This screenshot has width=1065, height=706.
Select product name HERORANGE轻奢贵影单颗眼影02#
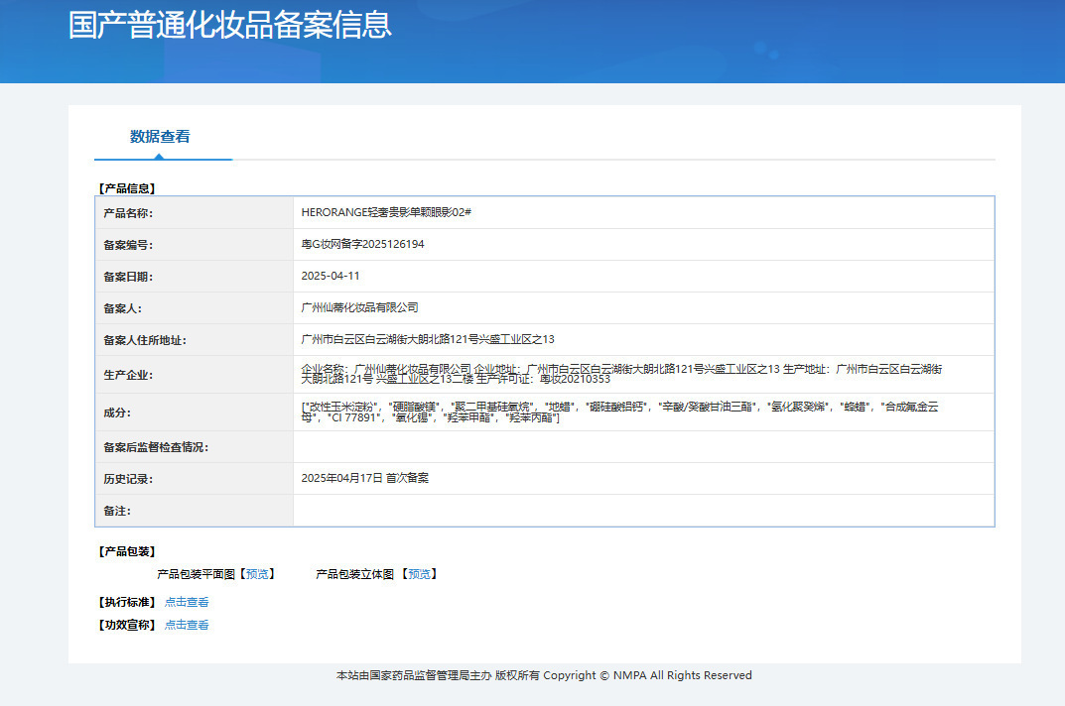coord(386,212)
